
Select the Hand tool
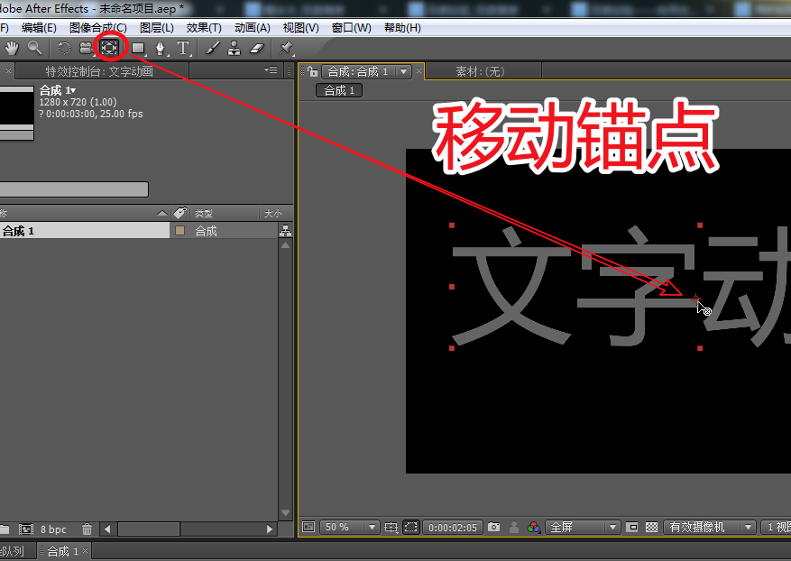coord(12,49)
